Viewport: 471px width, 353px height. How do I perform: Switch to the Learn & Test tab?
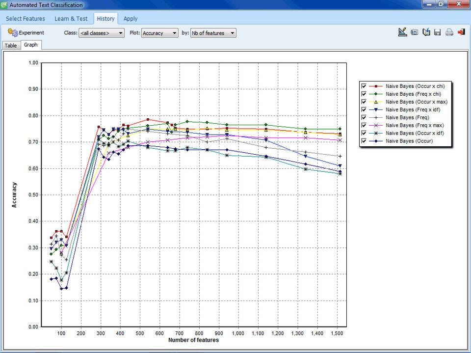click(x=71, y=19)
